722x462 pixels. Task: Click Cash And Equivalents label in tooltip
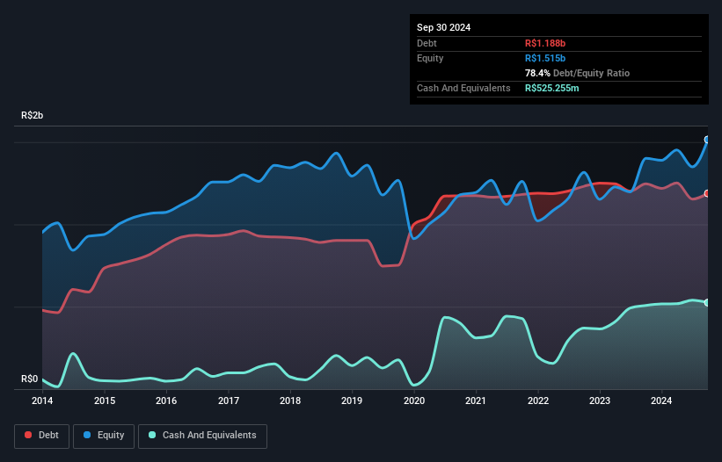(463, 88)
